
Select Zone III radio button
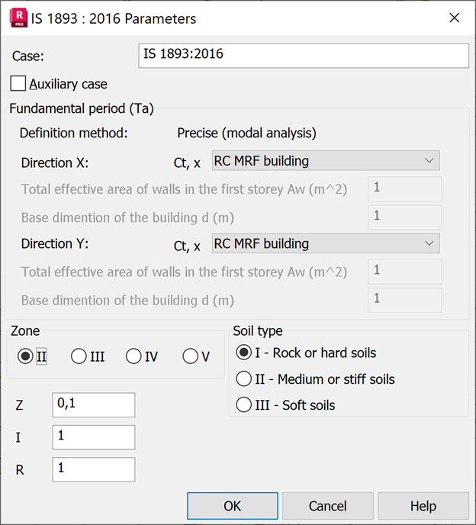click(x=79, y=356)
